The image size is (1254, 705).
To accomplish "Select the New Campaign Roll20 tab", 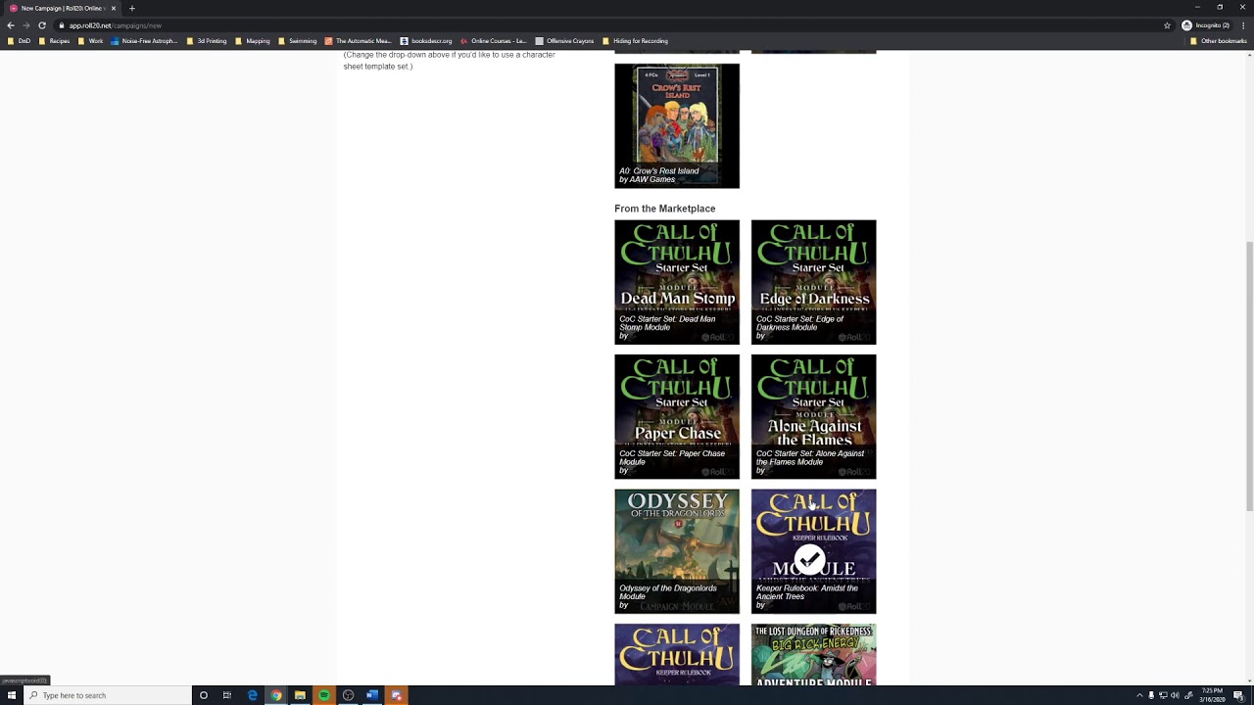I will click(61, 8).
